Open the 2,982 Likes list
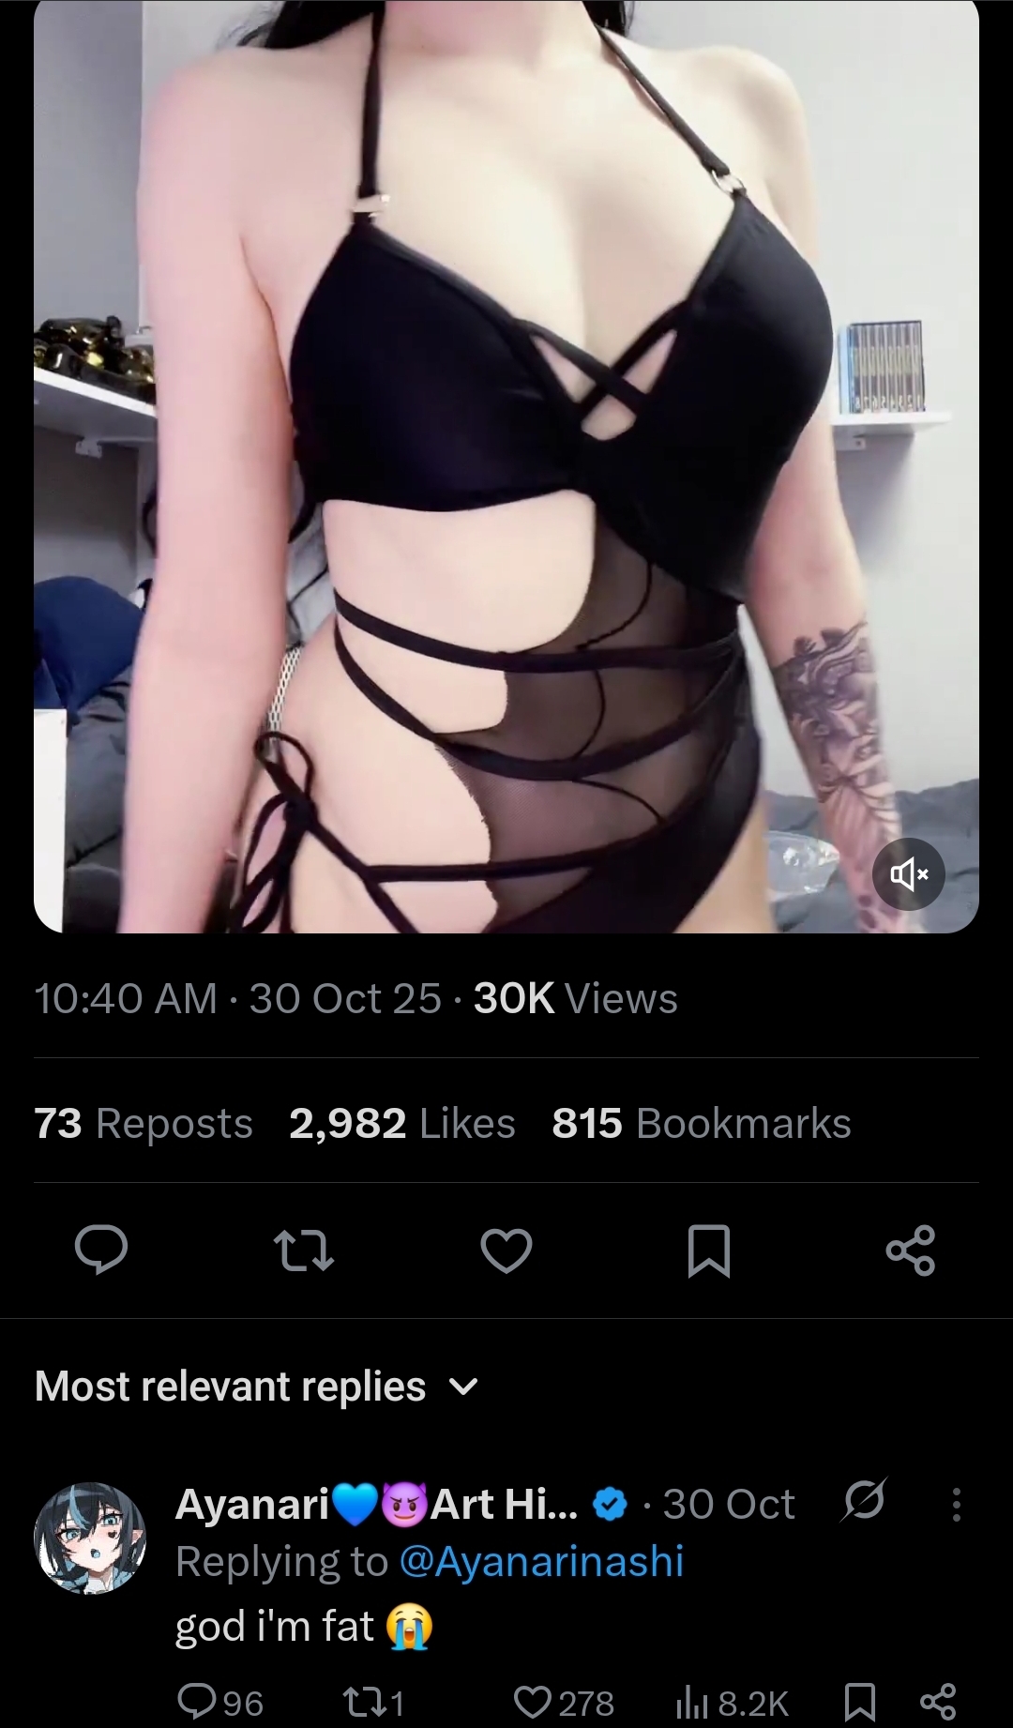 pyautogui.click(x=402, y=1123)
